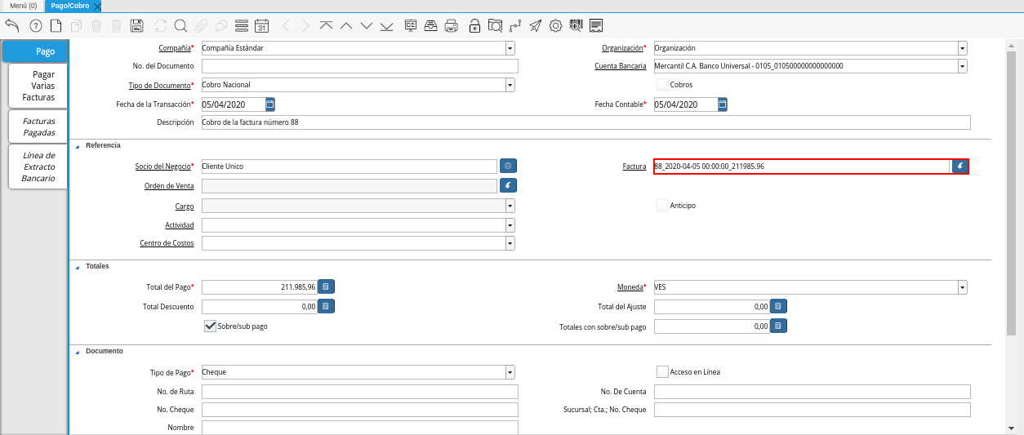Click the padlock icon in the toolbar

click(474, 25)
